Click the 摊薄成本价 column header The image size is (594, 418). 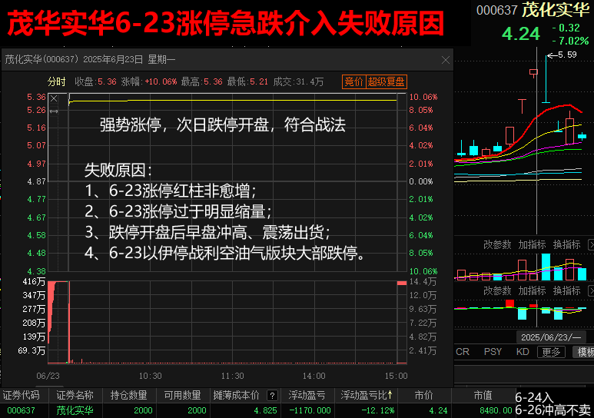237,395
